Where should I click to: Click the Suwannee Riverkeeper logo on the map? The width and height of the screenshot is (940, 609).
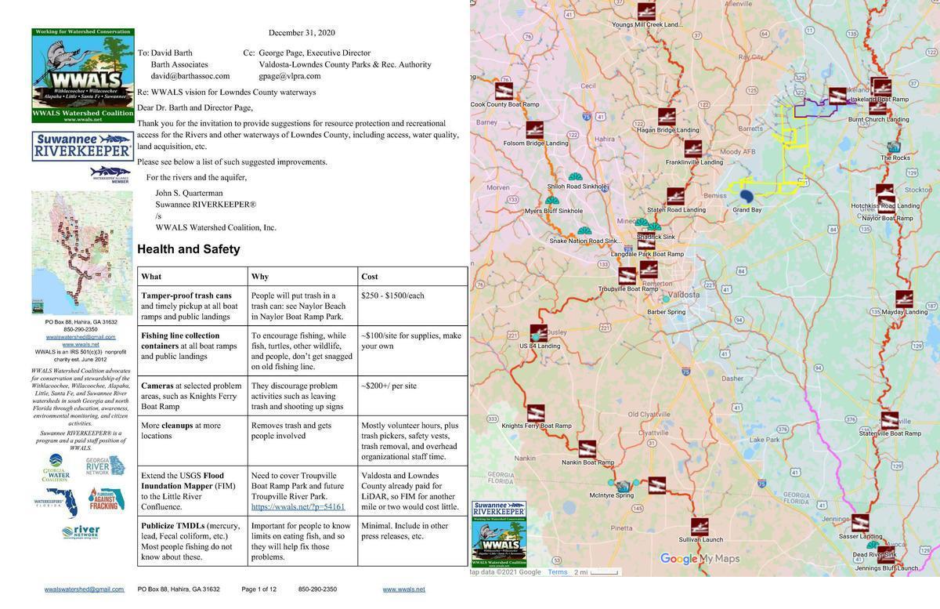499,509
